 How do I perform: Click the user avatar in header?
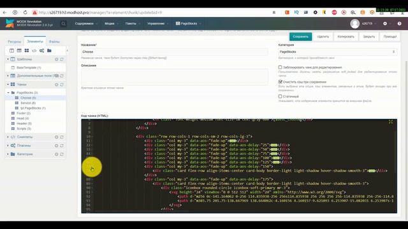tap(354, 24)
